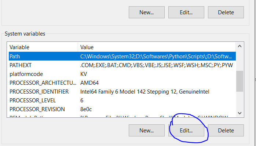This screenshot has height=146, width=256.
Task: Select the PROCESSOR_REVISION row
Action: pos(122,109)
